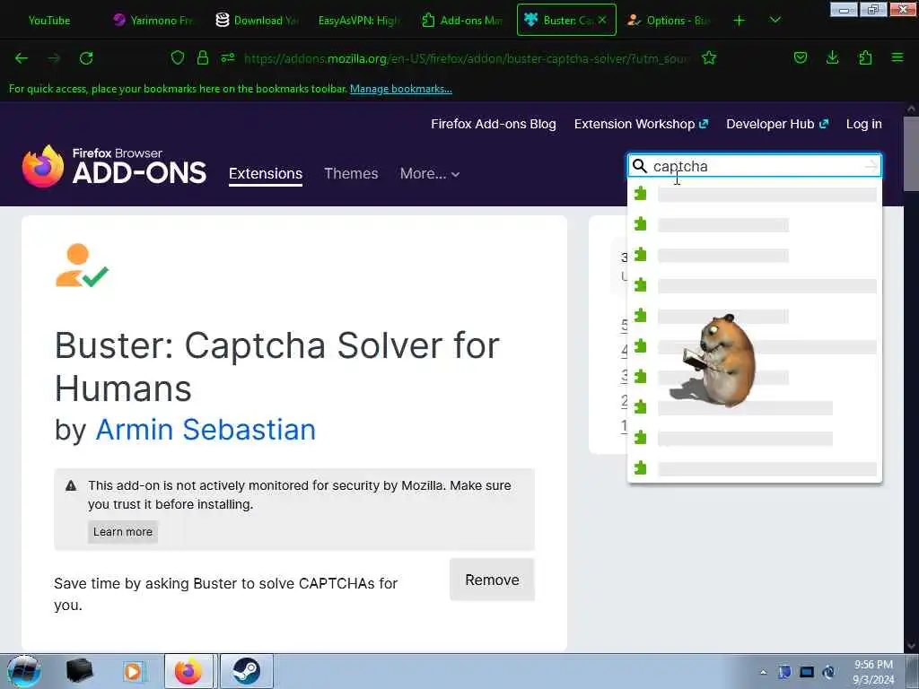
Task: Click the captcha search input field
Action: 756,166
